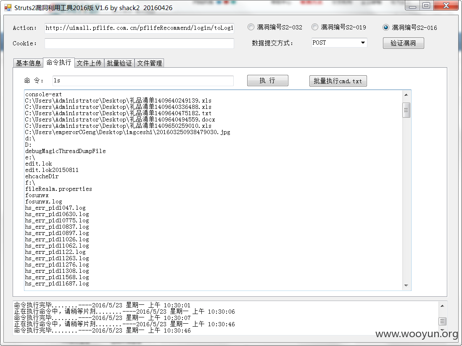462x346 pixels.
Task: Click the hs_err_pid11687.log line
Action: (x=57, y=283)
